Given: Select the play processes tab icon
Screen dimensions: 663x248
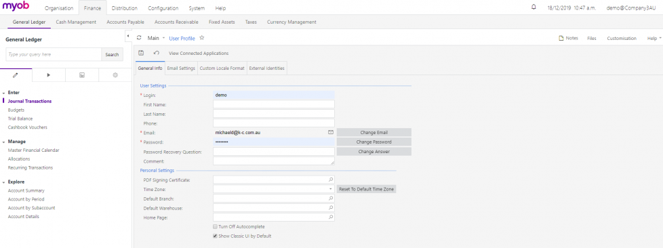Looking at the screenshot, I should 49,75.
